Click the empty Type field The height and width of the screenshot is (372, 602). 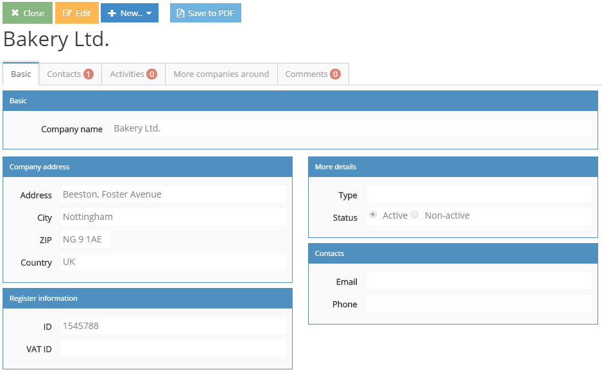click(479, 194)
